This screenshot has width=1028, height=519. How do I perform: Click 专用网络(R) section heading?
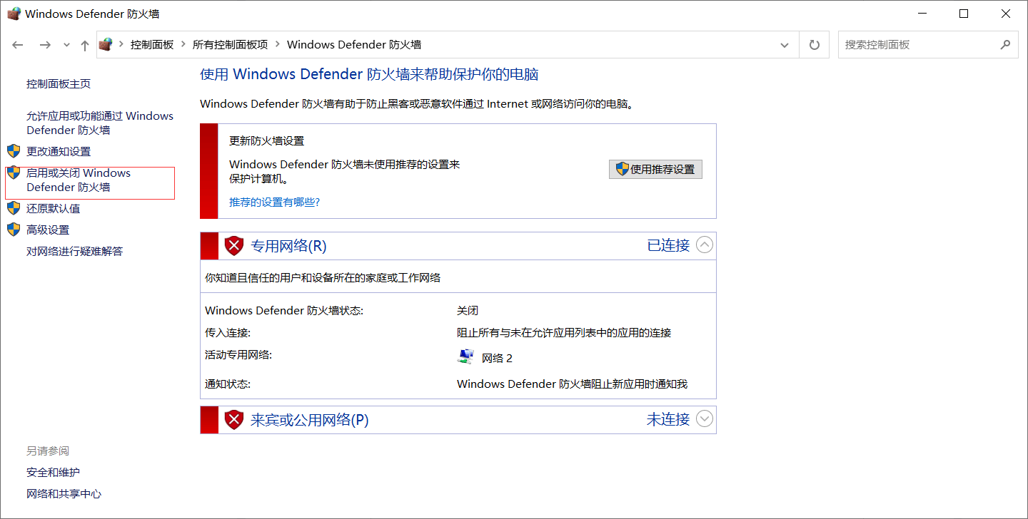tap(288, 246)
